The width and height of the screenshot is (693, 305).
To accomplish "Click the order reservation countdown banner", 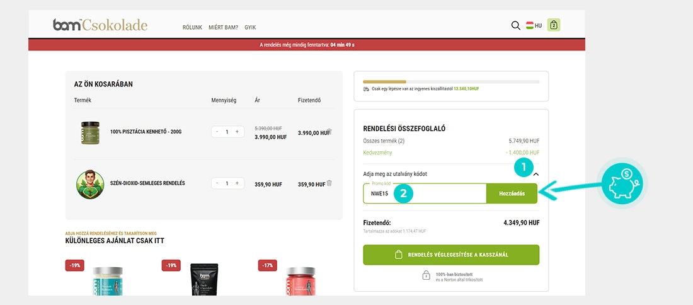I will click(307, 45).
